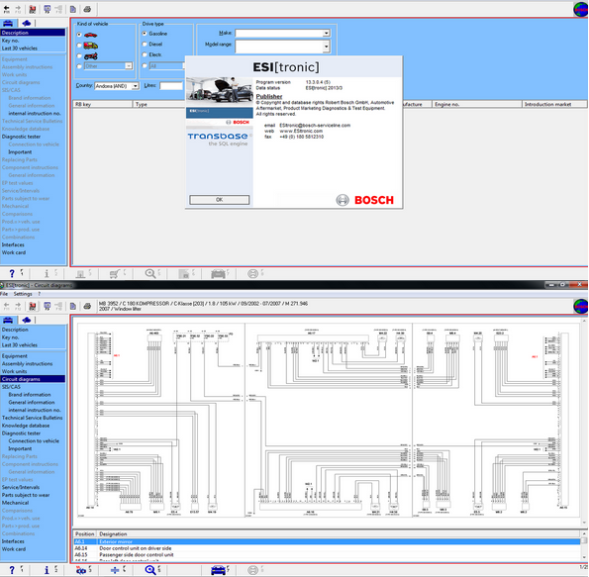Open help with the question mark icon in the top window bottom bar
The width and height of the screenshot is (589, 577).
click(12, 273)
